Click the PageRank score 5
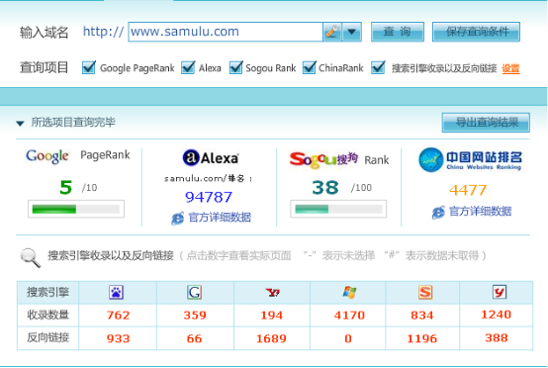 (x=65, y=187)
